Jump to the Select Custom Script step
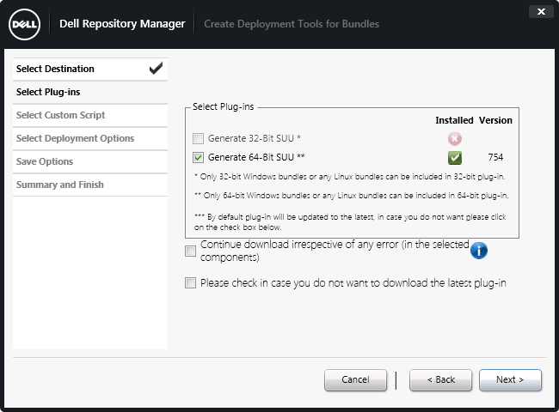The height and width of the screenshot is (412, 559). click(60, 115)
